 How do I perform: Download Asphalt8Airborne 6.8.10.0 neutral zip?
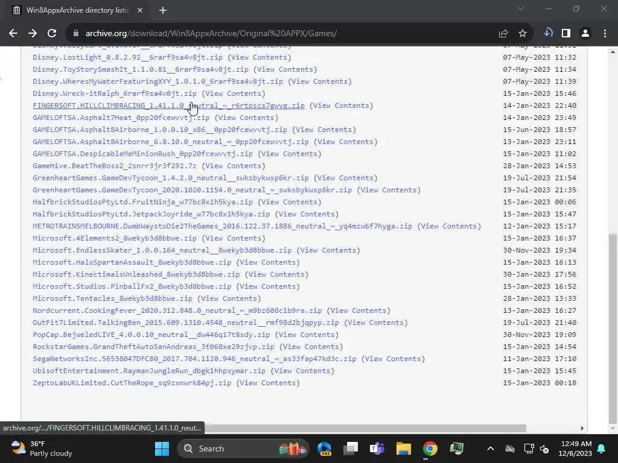(x=171, y=142)
